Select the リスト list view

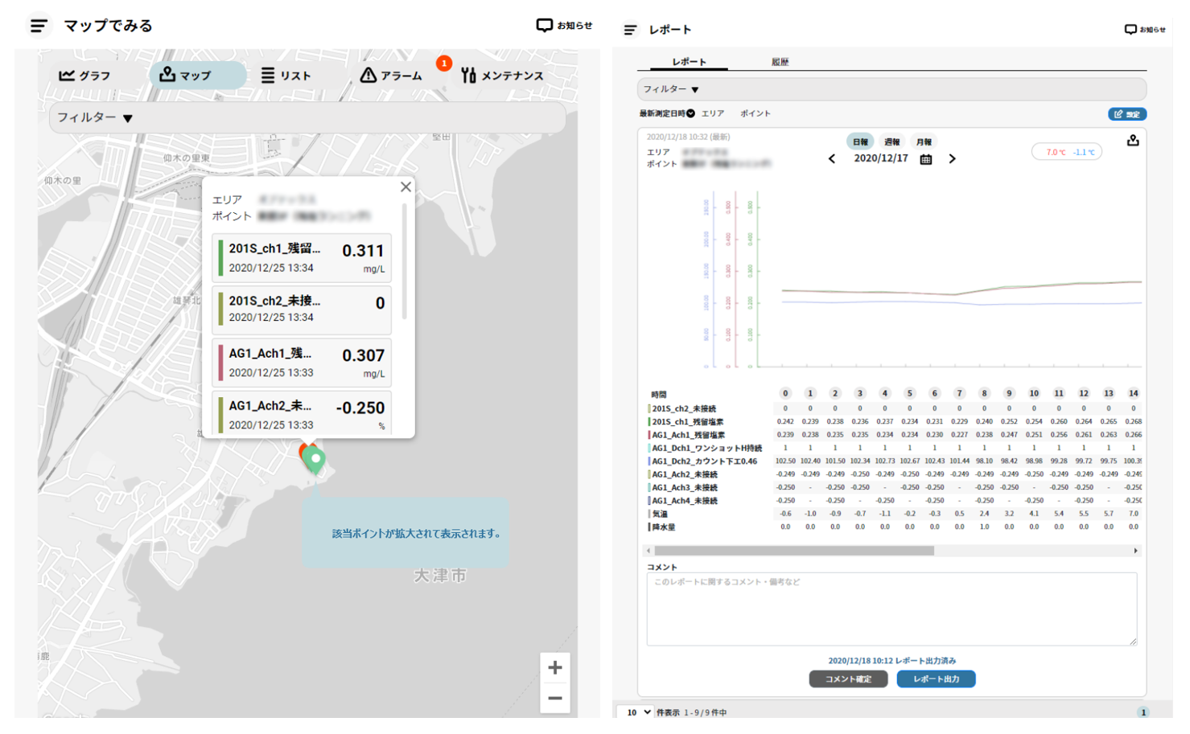(286, 76)
